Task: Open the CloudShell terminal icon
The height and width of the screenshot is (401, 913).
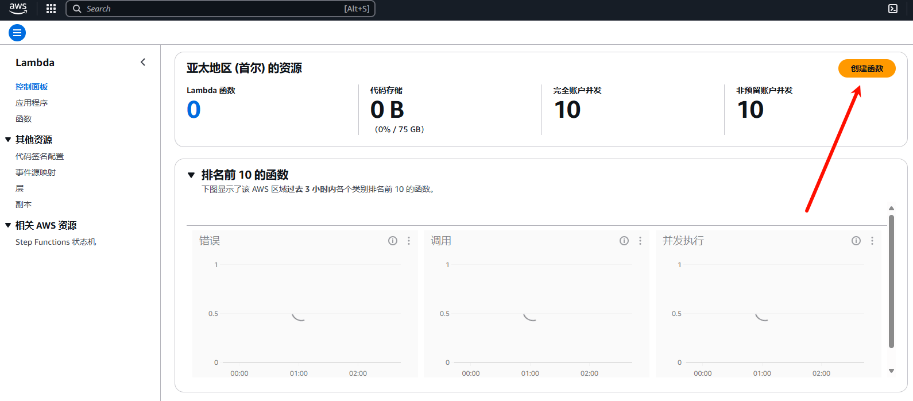Action: 893,9
